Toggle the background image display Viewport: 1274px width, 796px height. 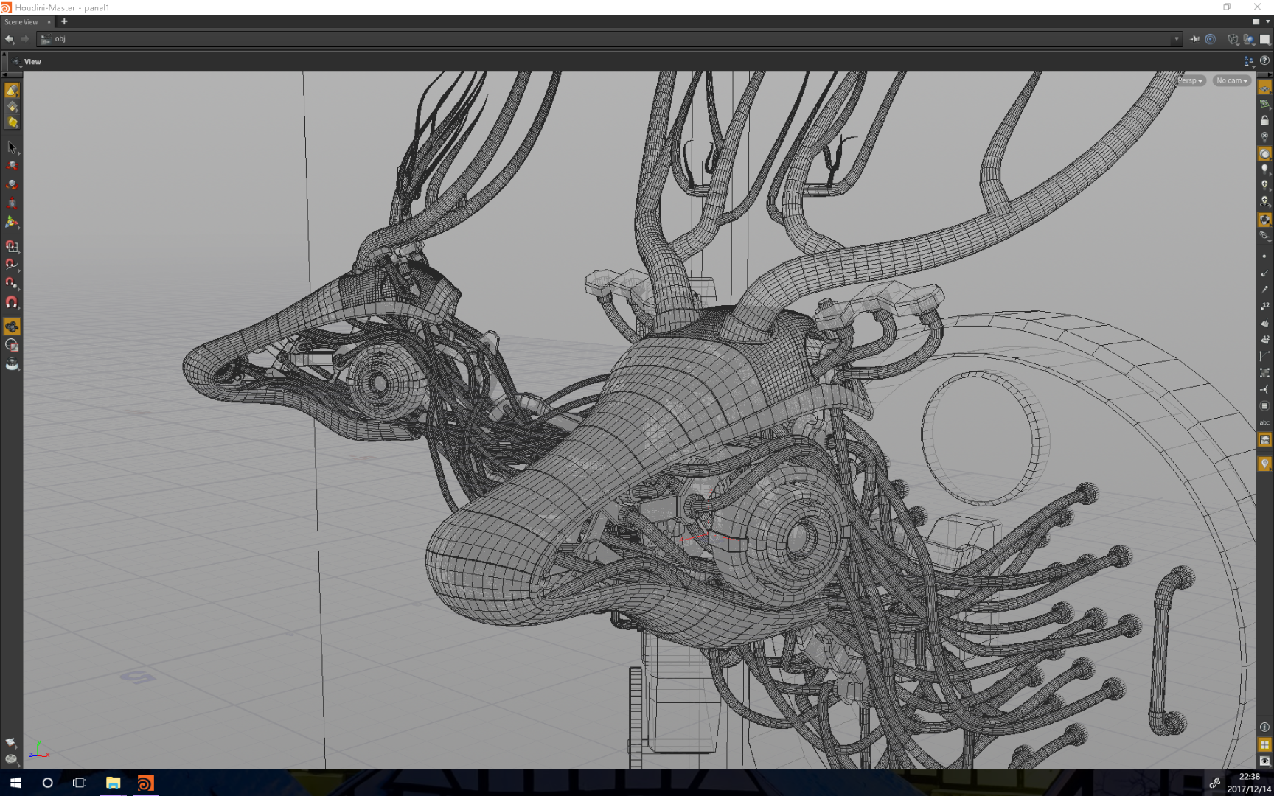[1264, 440]
